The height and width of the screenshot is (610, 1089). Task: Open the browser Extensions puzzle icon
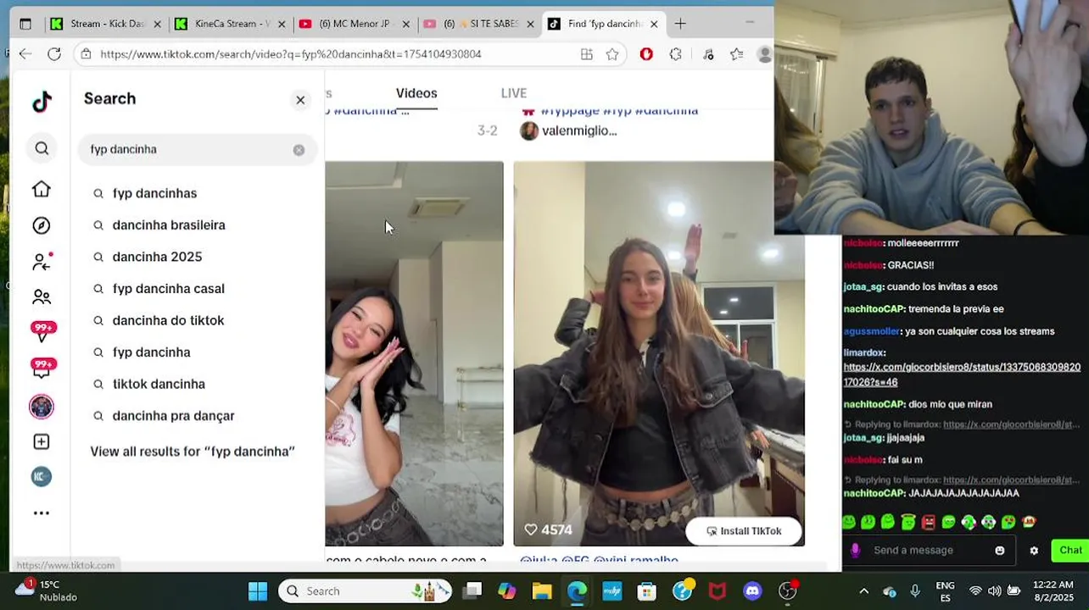675,54
